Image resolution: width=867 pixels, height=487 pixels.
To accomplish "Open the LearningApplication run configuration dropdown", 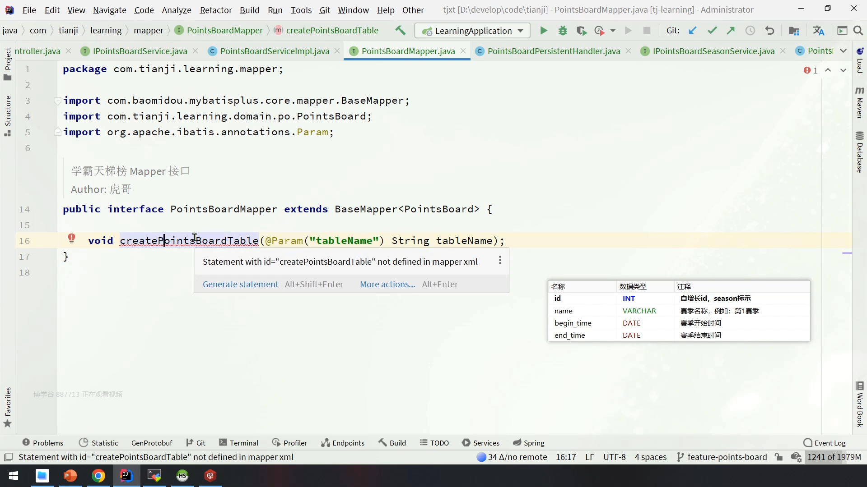I will [x=472, y=31].
